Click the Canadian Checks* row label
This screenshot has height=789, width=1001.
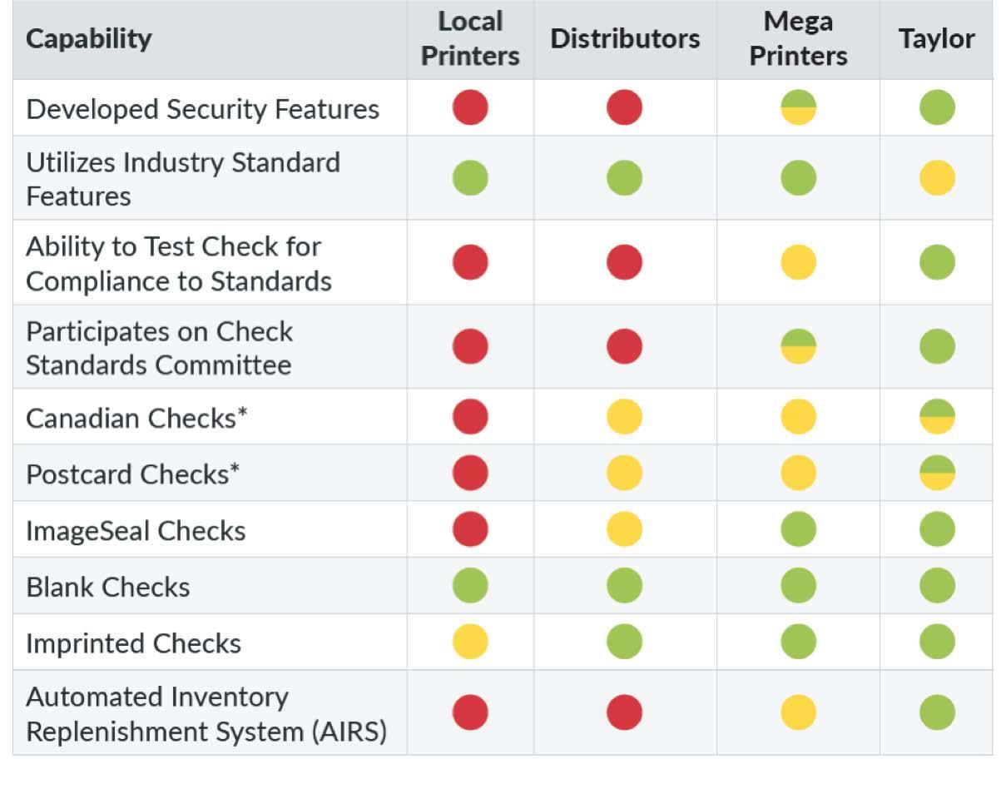(x=137, y=418)
